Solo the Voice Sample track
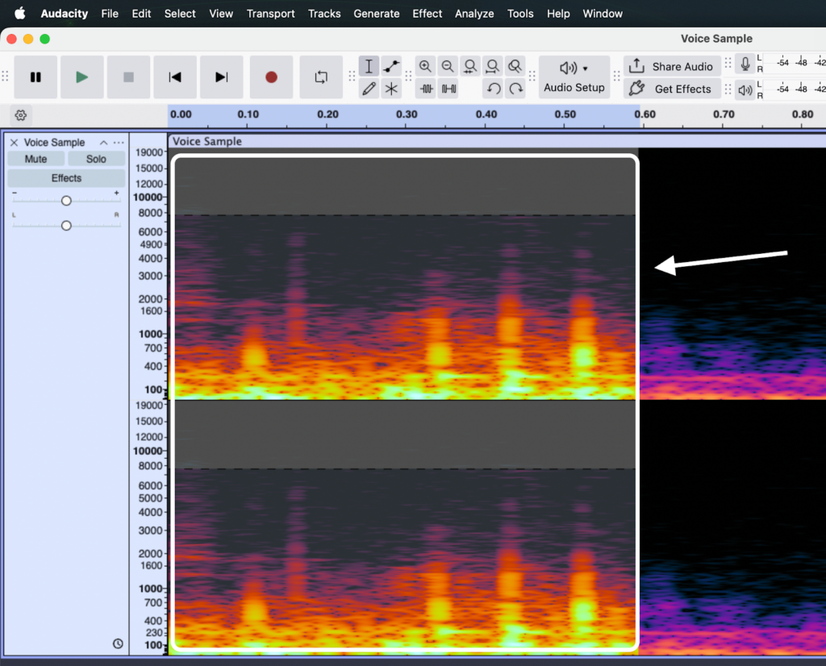 click(96, 159)
